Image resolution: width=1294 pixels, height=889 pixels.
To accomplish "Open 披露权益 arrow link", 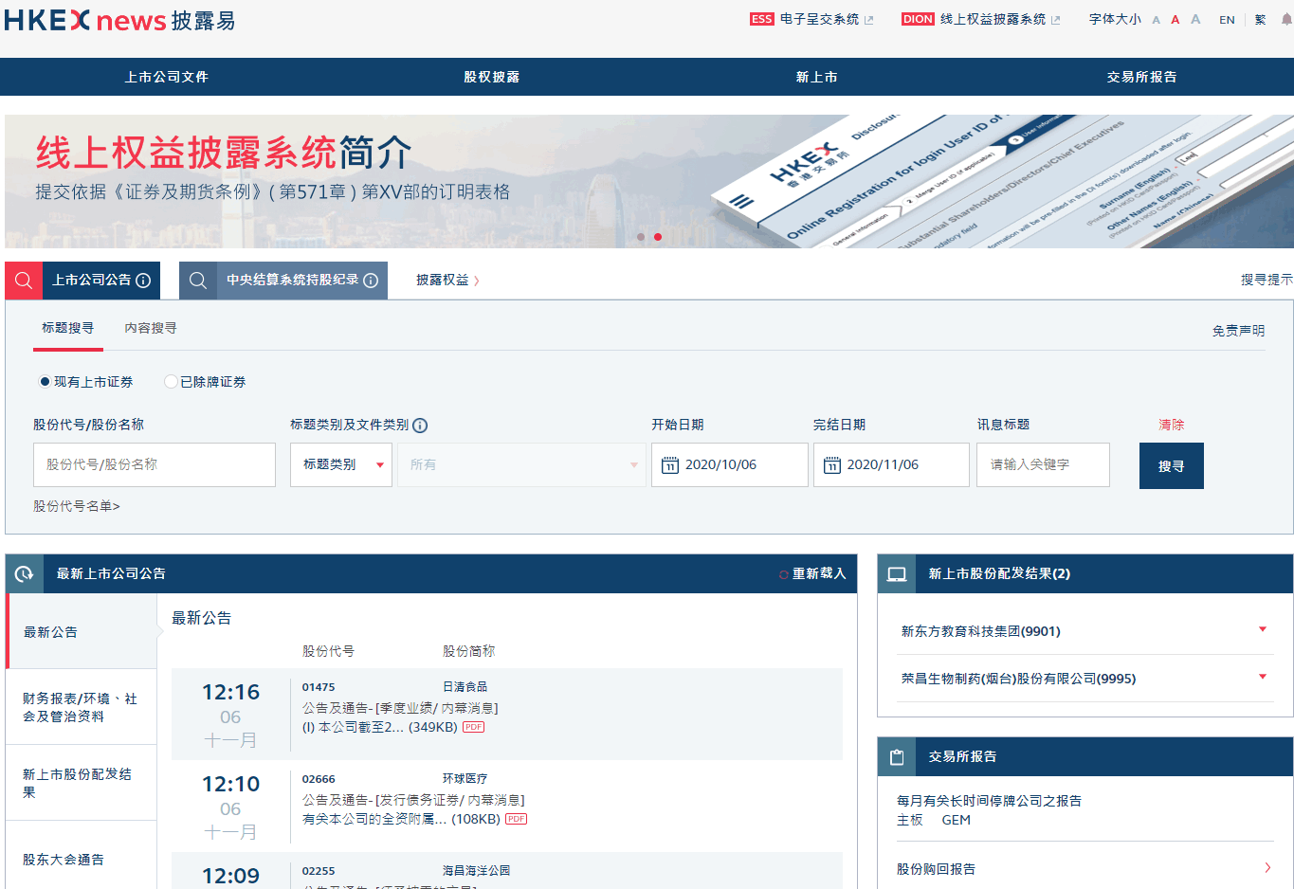I will click(x=448, y=281).
